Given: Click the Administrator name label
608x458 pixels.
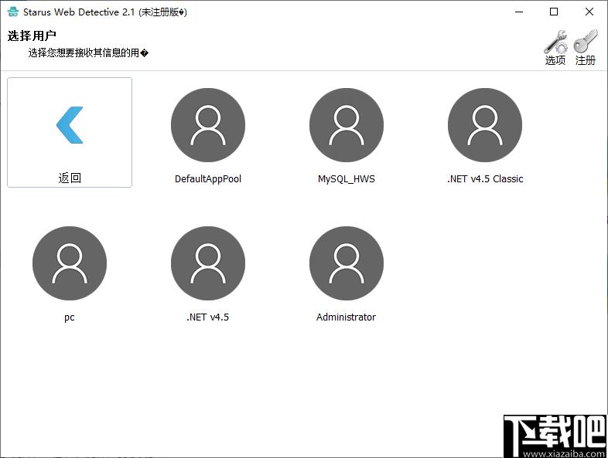Looking at the screenshot, I should coord(347,317).
